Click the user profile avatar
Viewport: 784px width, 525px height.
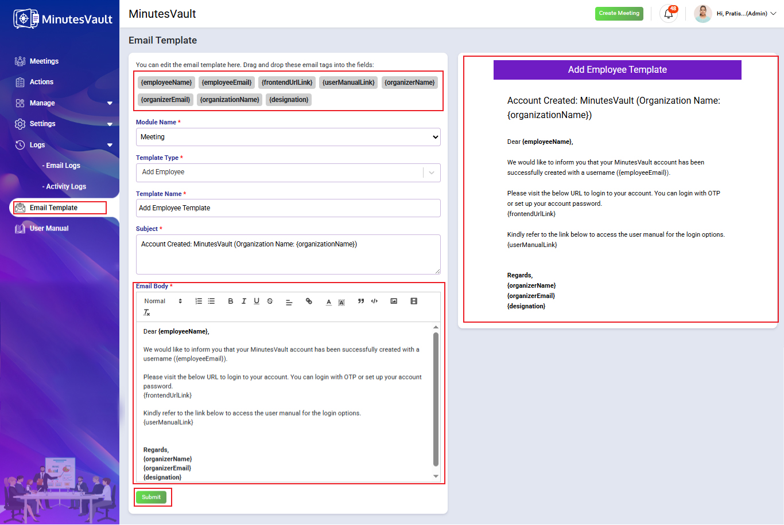(x=703, y=14)
